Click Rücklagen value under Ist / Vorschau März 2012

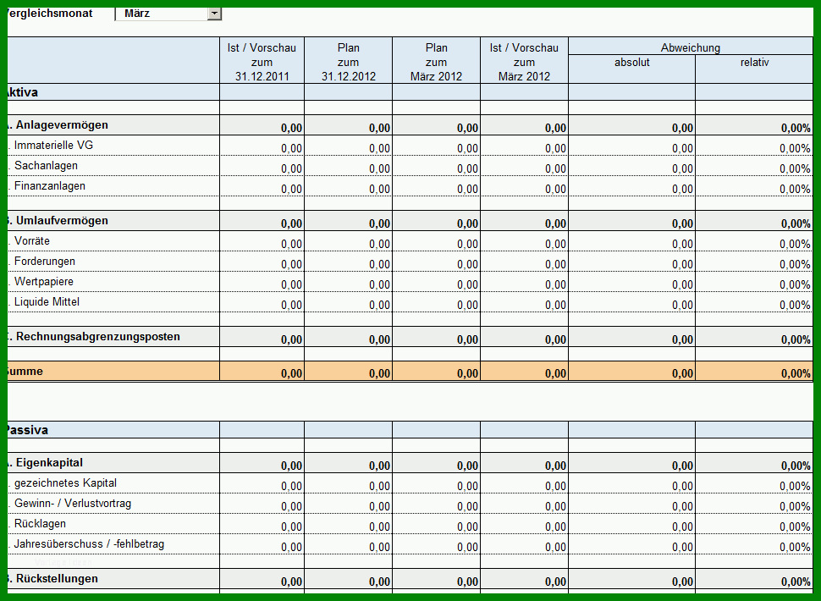(555, 527)
